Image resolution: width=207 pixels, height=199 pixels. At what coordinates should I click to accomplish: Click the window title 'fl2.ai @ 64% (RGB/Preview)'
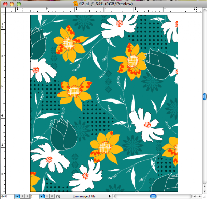tap(106, 4)
